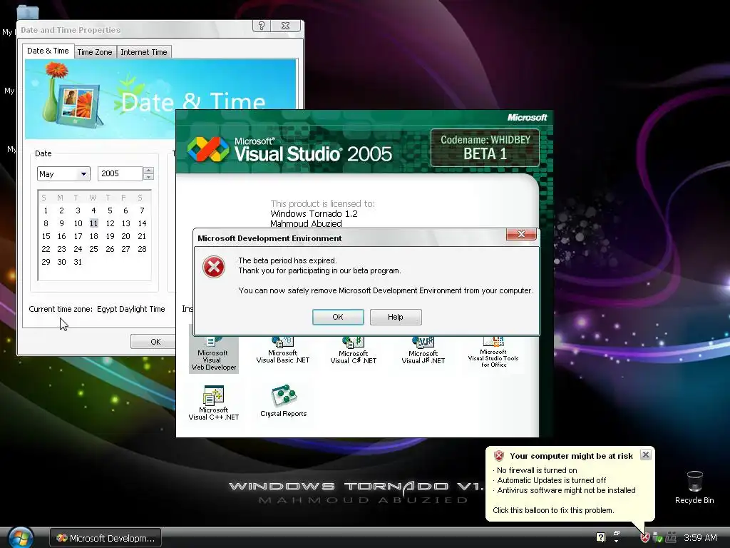Click the language bar help question icon
This screenshot has width=730, height=548.
coord(600,537)
